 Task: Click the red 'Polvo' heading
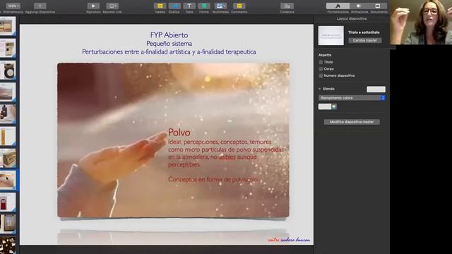(x=179, y=132)
